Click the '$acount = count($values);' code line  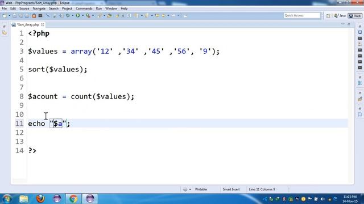click(81, 97)
